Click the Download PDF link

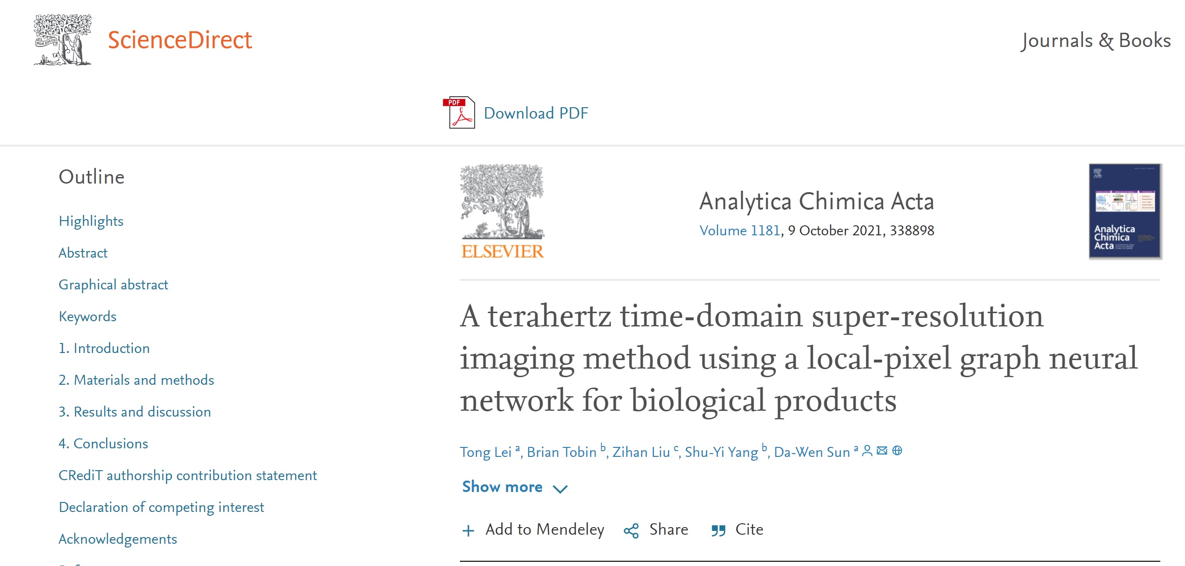[x=536, y=113]
